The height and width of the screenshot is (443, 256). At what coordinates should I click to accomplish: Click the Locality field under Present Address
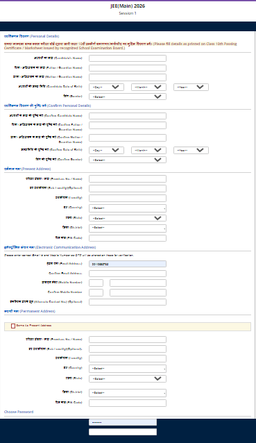[128, 198]
